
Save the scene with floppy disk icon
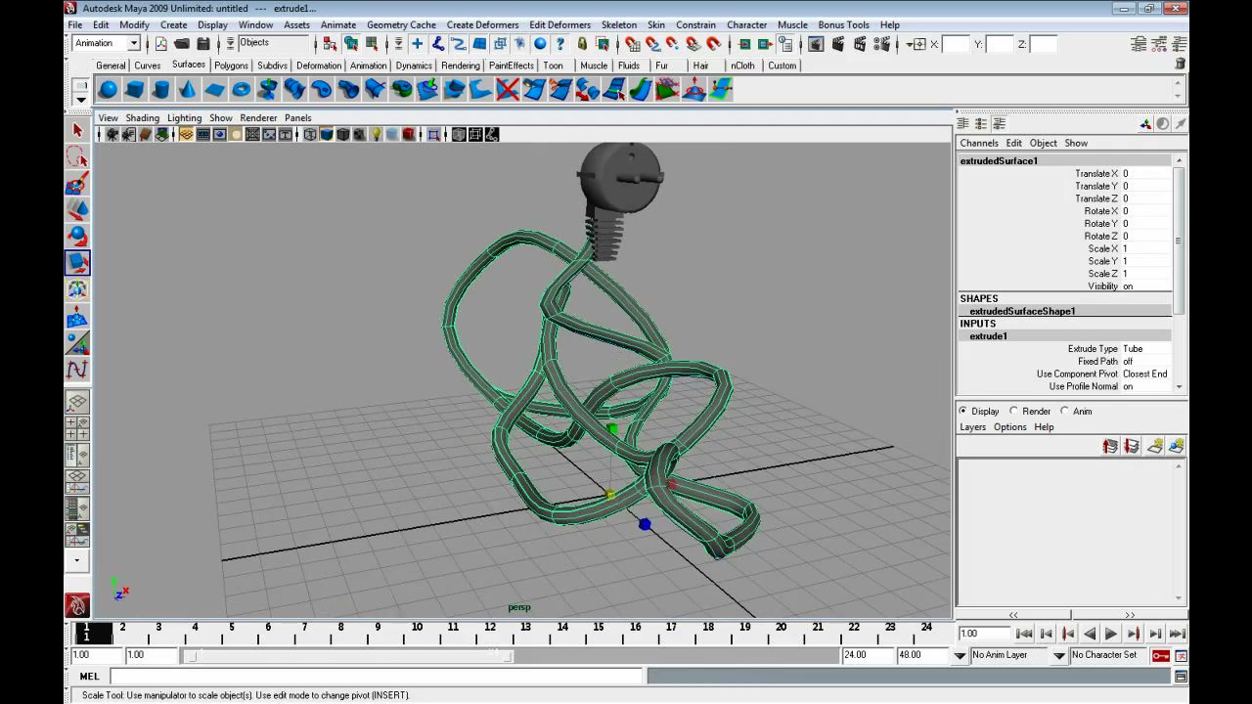[203, 44]
